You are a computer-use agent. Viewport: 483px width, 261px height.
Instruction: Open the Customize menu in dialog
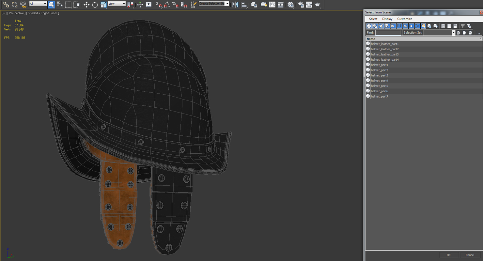coord(405,19)
